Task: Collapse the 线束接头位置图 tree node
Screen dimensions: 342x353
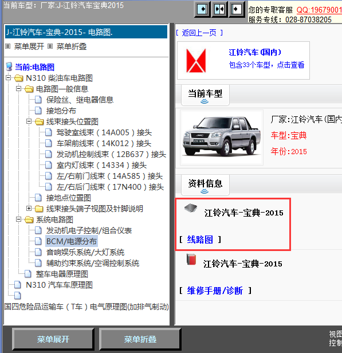Action: pyautogui.click(x=29, y=121)
